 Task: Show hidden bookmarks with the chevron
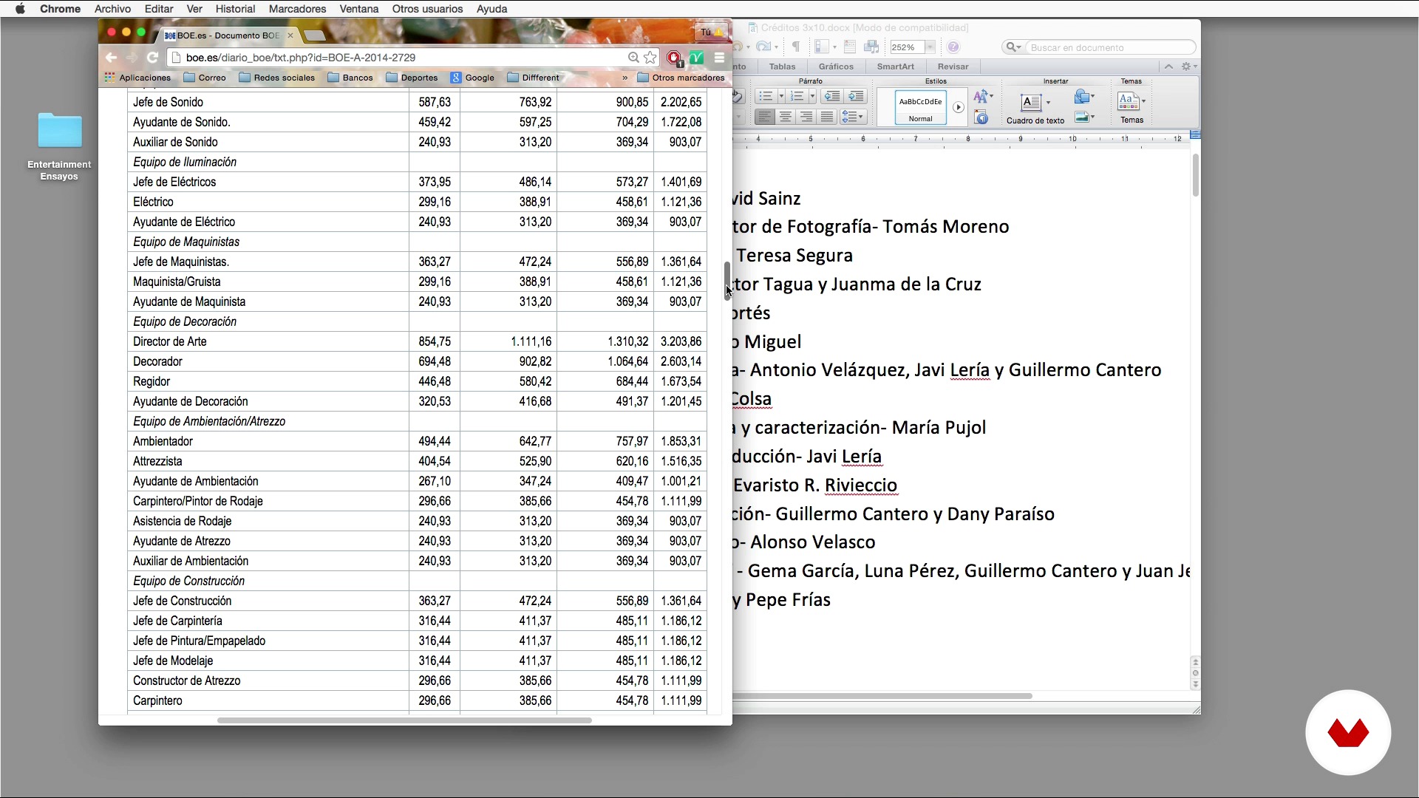coord(625,78)
